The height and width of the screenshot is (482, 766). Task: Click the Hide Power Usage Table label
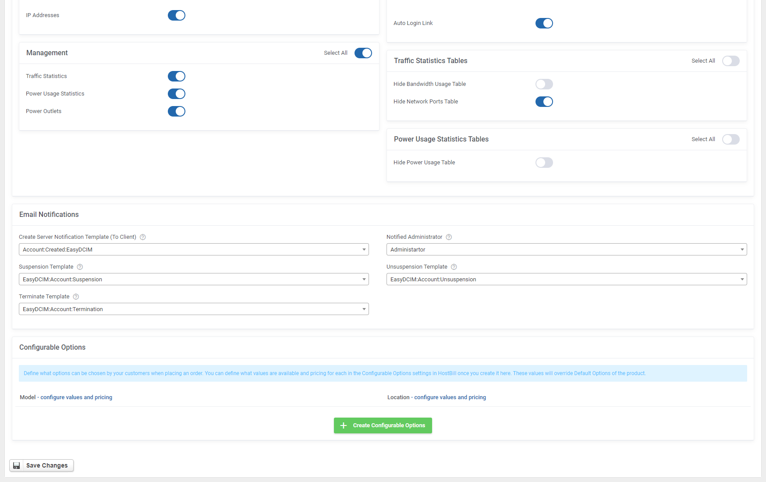424,163
